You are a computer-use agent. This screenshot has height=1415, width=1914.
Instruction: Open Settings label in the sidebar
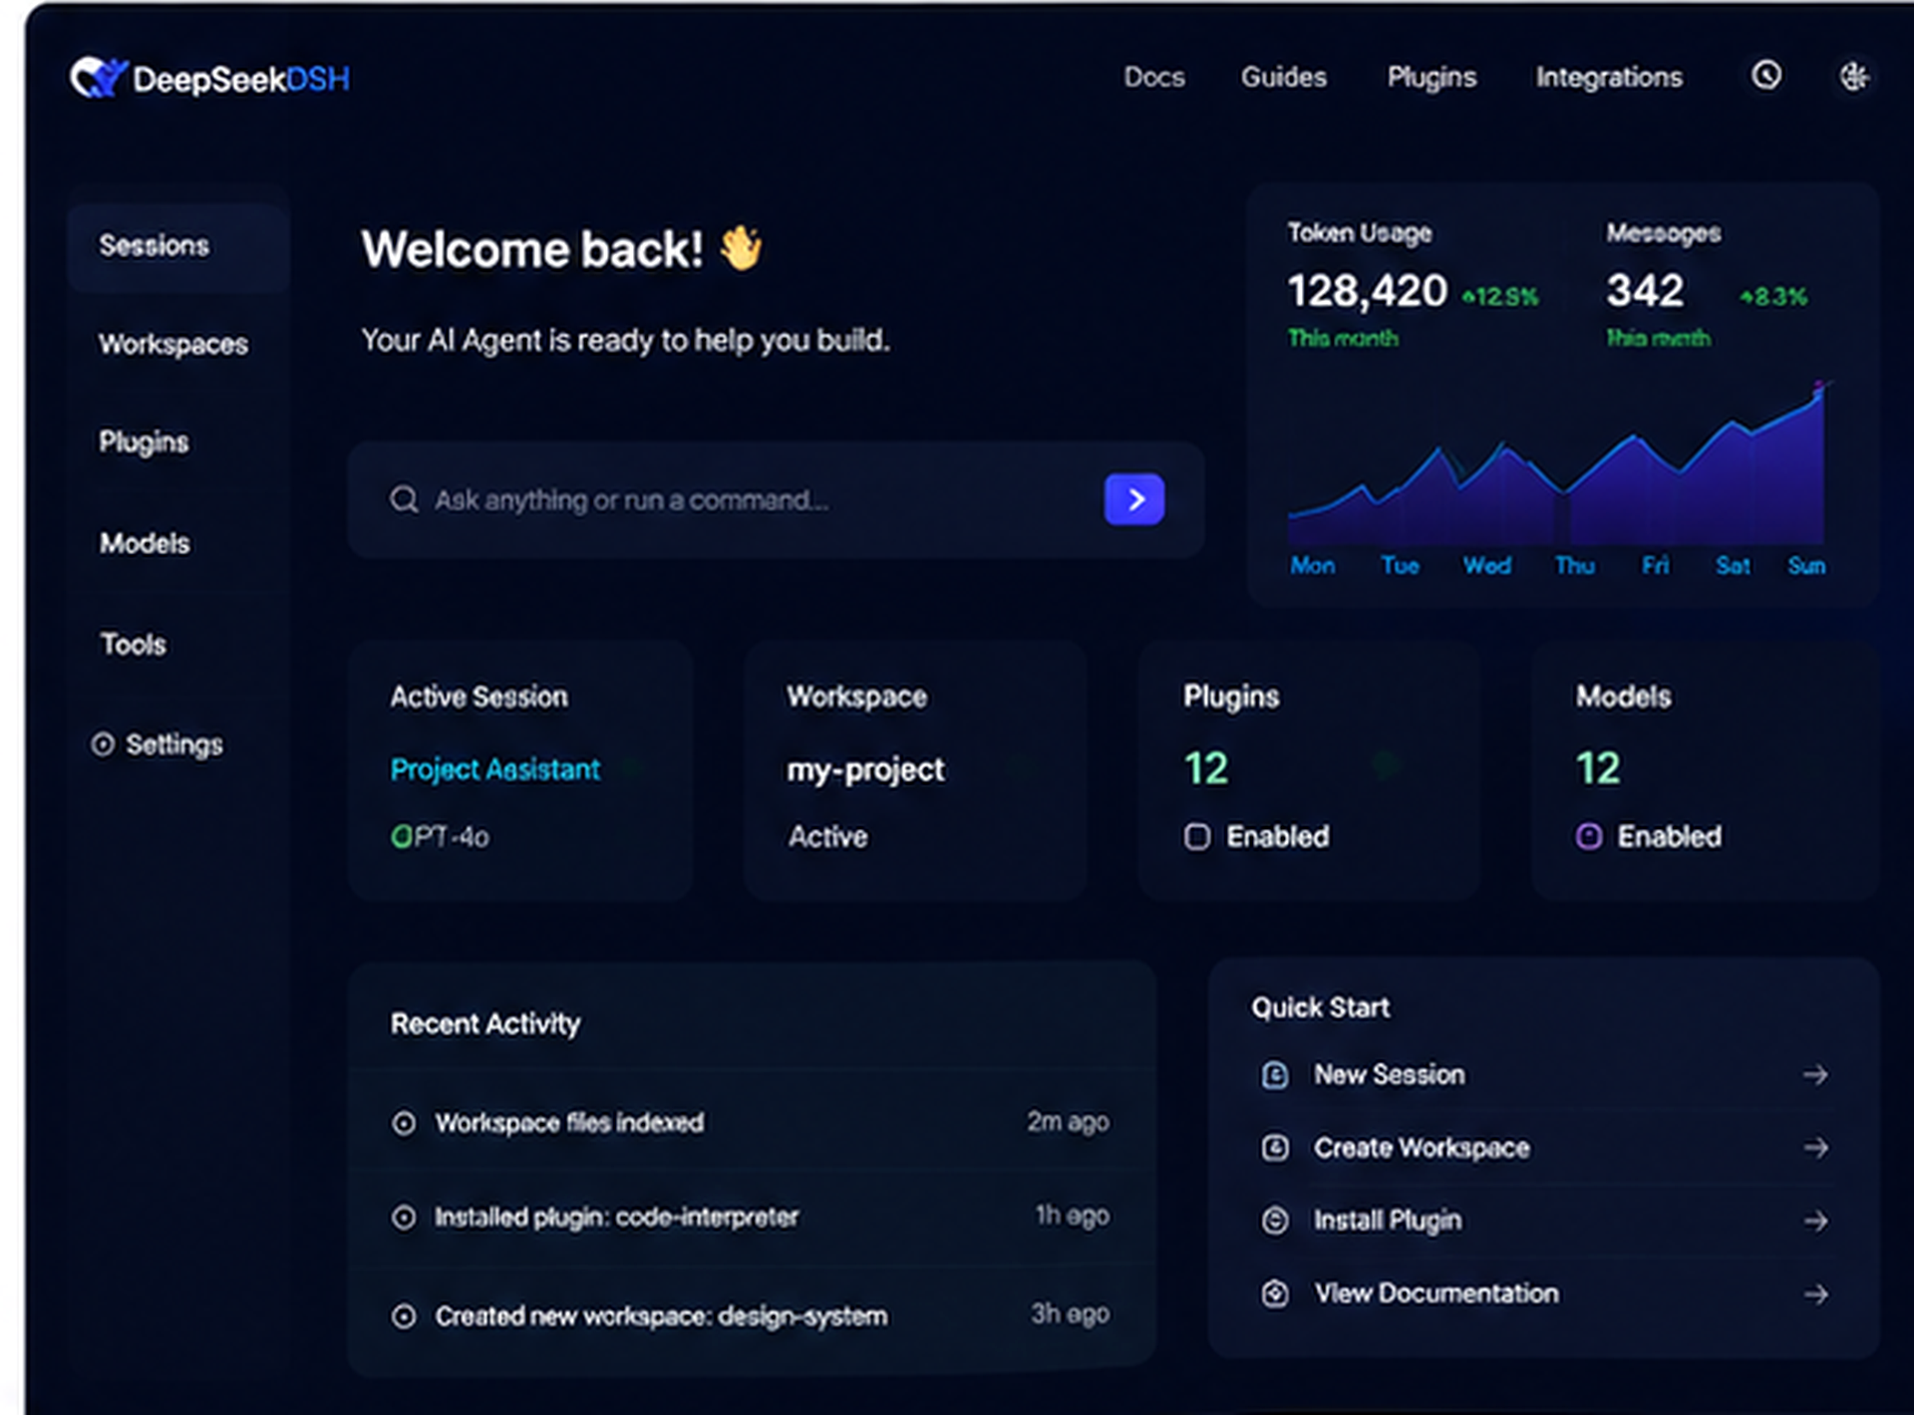coord(174,745)
